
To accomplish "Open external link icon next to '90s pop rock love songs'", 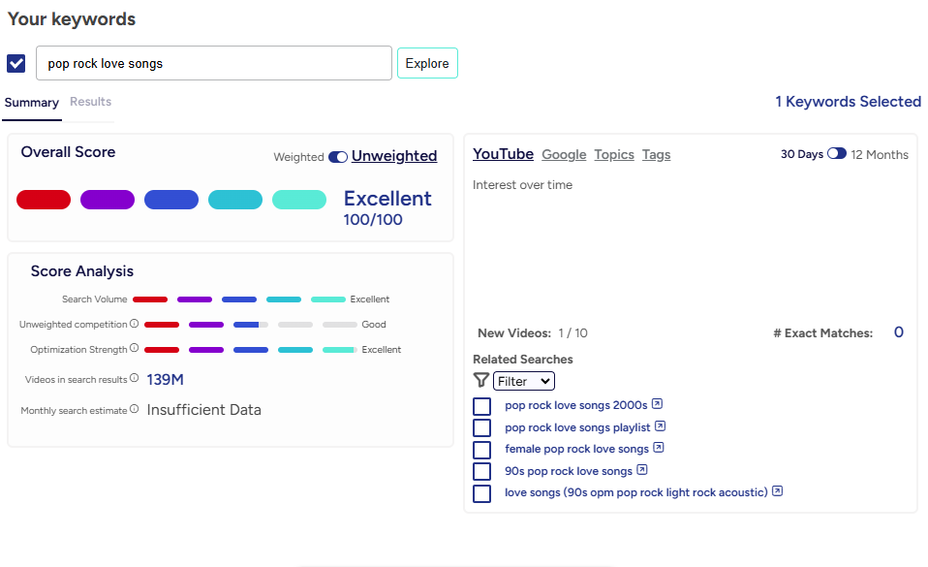I will click(x=642, y=470).
